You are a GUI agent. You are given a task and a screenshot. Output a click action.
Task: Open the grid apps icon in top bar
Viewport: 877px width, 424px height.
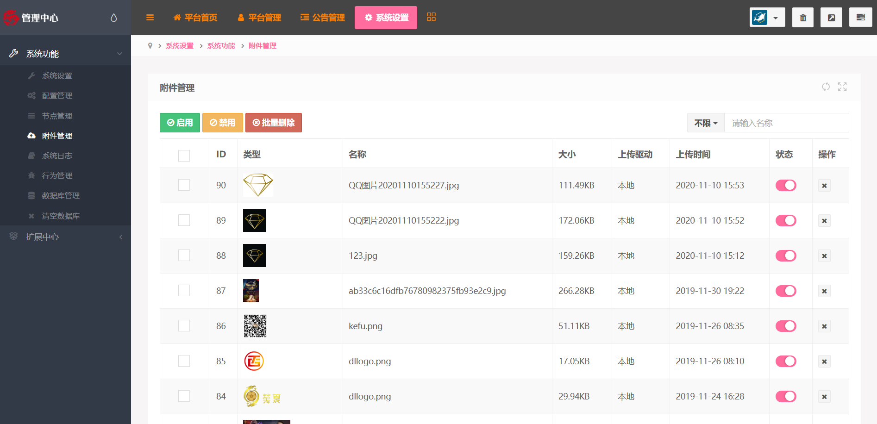point(431,17)
